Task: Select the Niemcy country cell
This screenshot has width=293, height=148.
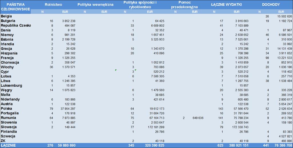Action: point(7,35)
